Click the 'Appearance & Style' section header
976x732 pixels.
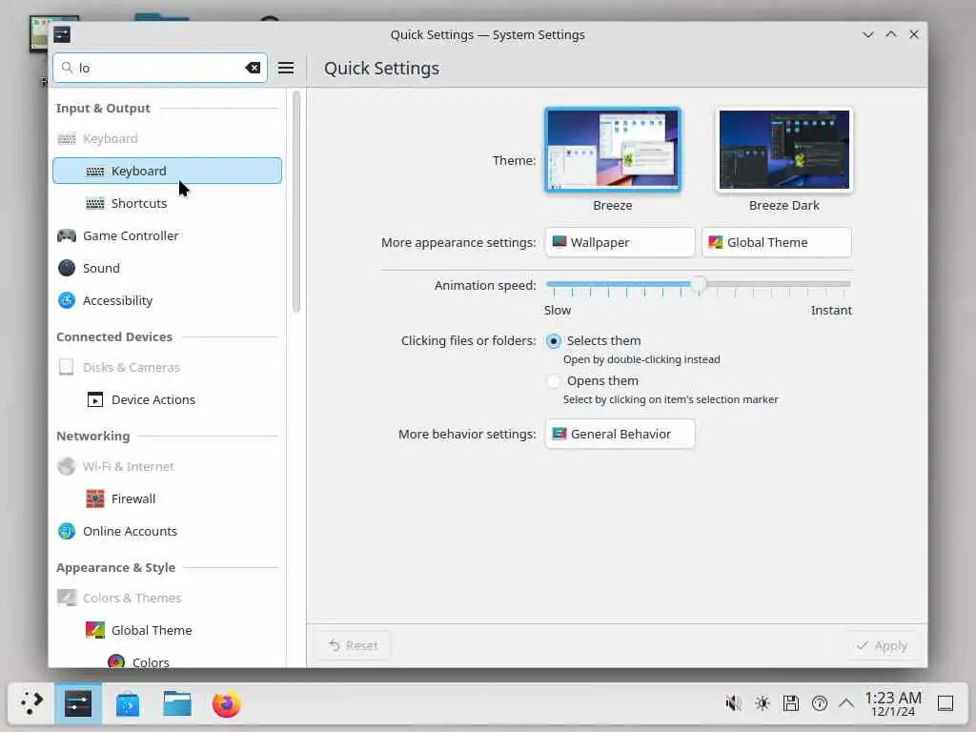[115, 568]
